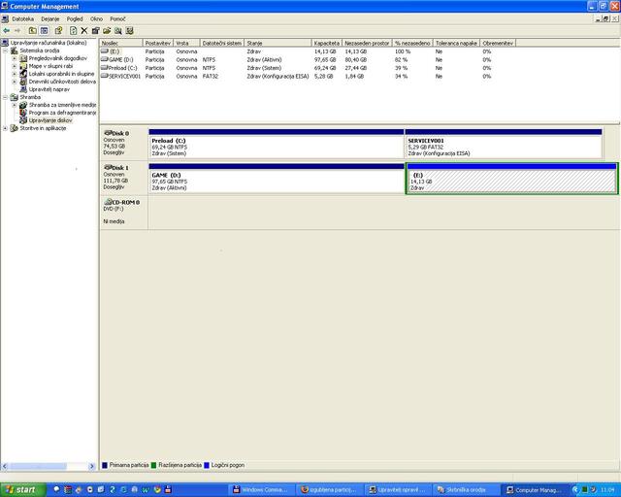Screen dimensions: 621x497
Task: Click the Preload (C:) volume icon in list
Action: [x=105, y=68]
